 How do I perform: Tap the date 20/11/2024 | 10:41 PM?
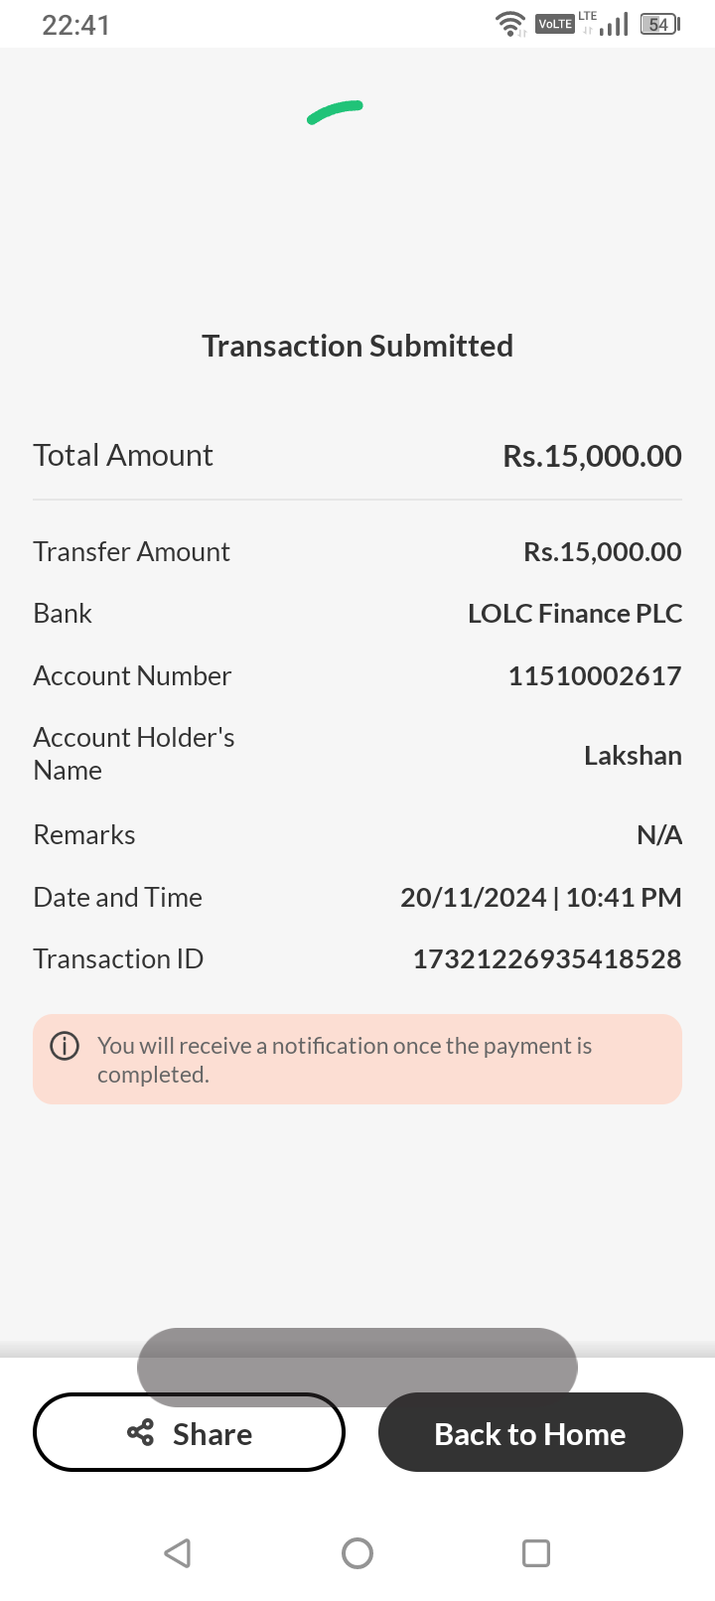541,897
